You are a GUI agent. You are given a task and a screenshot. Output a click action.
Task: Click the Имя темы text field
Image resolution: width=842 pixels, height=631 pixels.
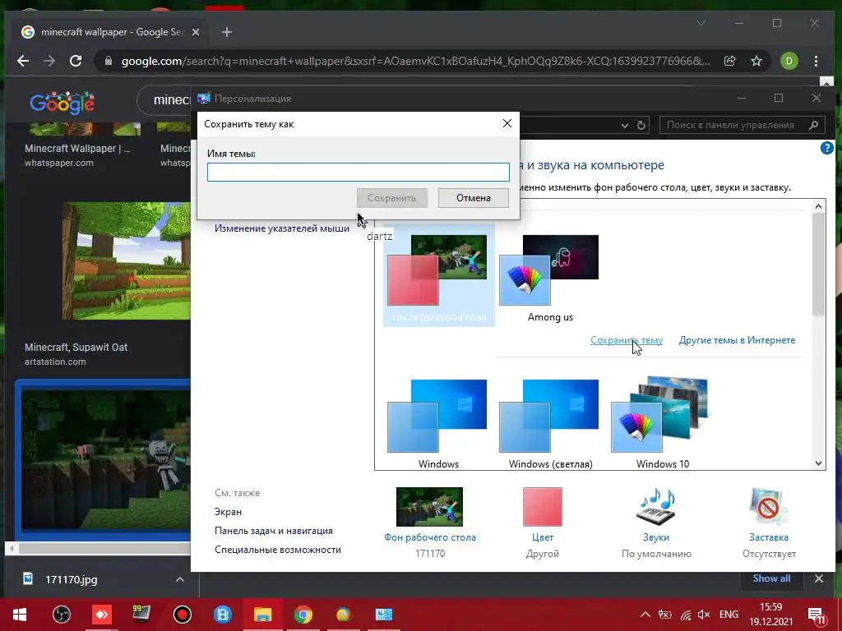tap(359, 173)
